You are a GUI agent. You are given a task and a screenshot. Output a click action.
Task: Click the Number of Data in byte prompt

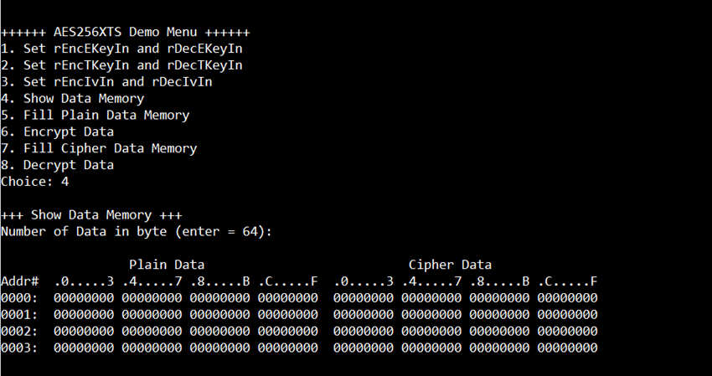[137, 232]
